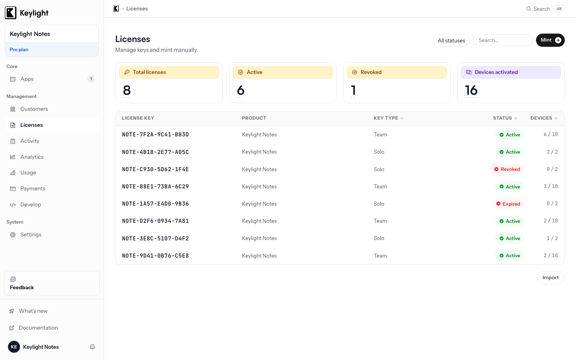Image resolution: width=576 pixels, height=360 pixels.
Task: Open the All statuses filter dropdown
Action: [452, 40]
